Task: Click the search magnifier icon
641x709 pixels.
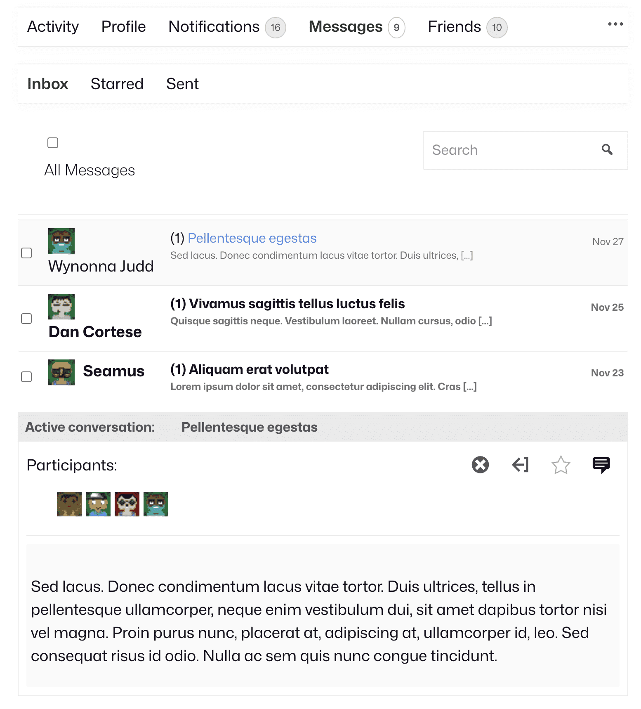Action: point(607,149)
